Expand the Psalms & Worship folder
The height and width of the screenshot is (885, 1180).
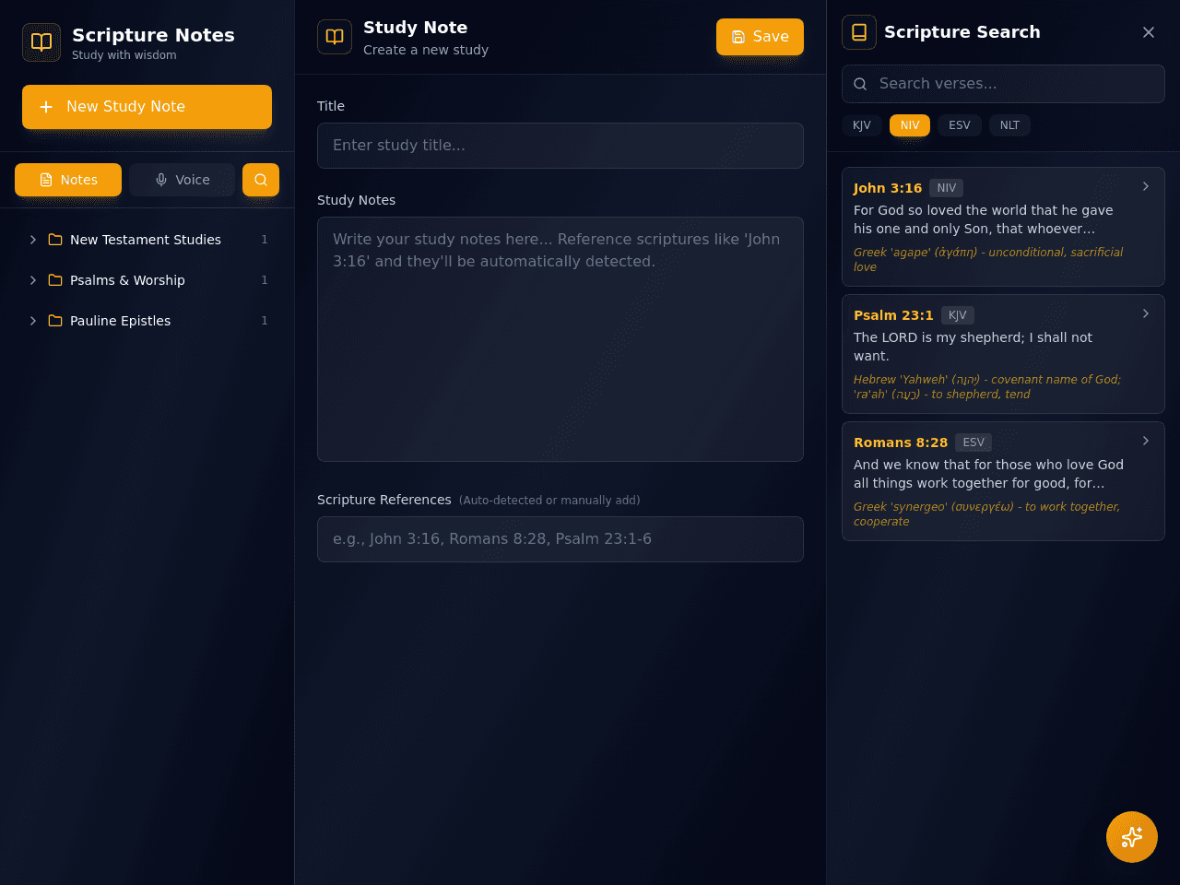(x=33, y=280)
